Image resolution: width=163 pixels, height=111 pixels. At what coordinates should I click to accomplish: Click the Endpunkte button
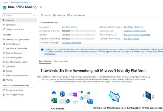(59, 15)
